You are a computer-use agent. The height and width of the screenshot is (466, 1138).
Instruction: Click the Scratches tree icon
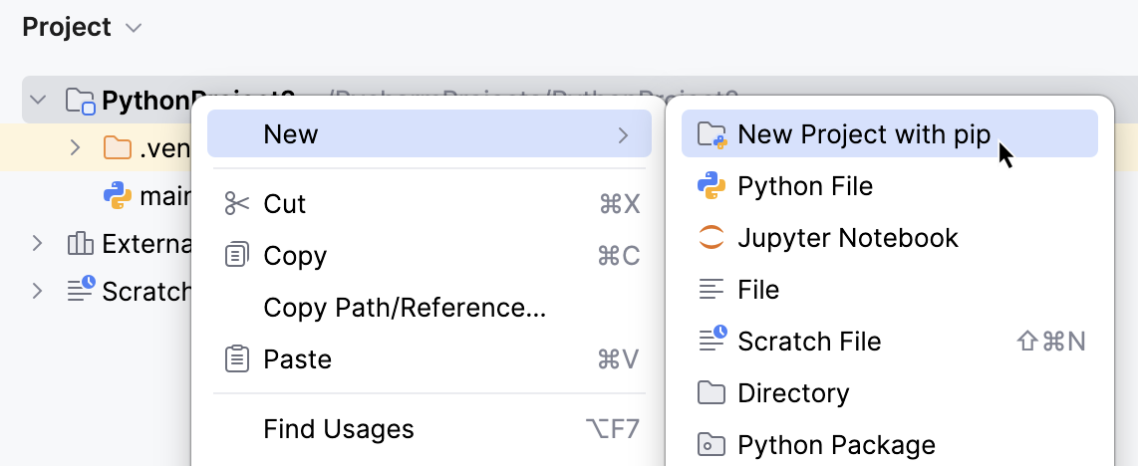coord(81,290)
